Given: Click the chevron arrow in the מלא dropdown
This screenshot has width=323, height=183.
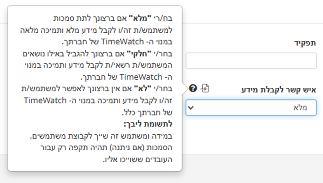Looking at the screenshot, I should (x=191, y=108).
